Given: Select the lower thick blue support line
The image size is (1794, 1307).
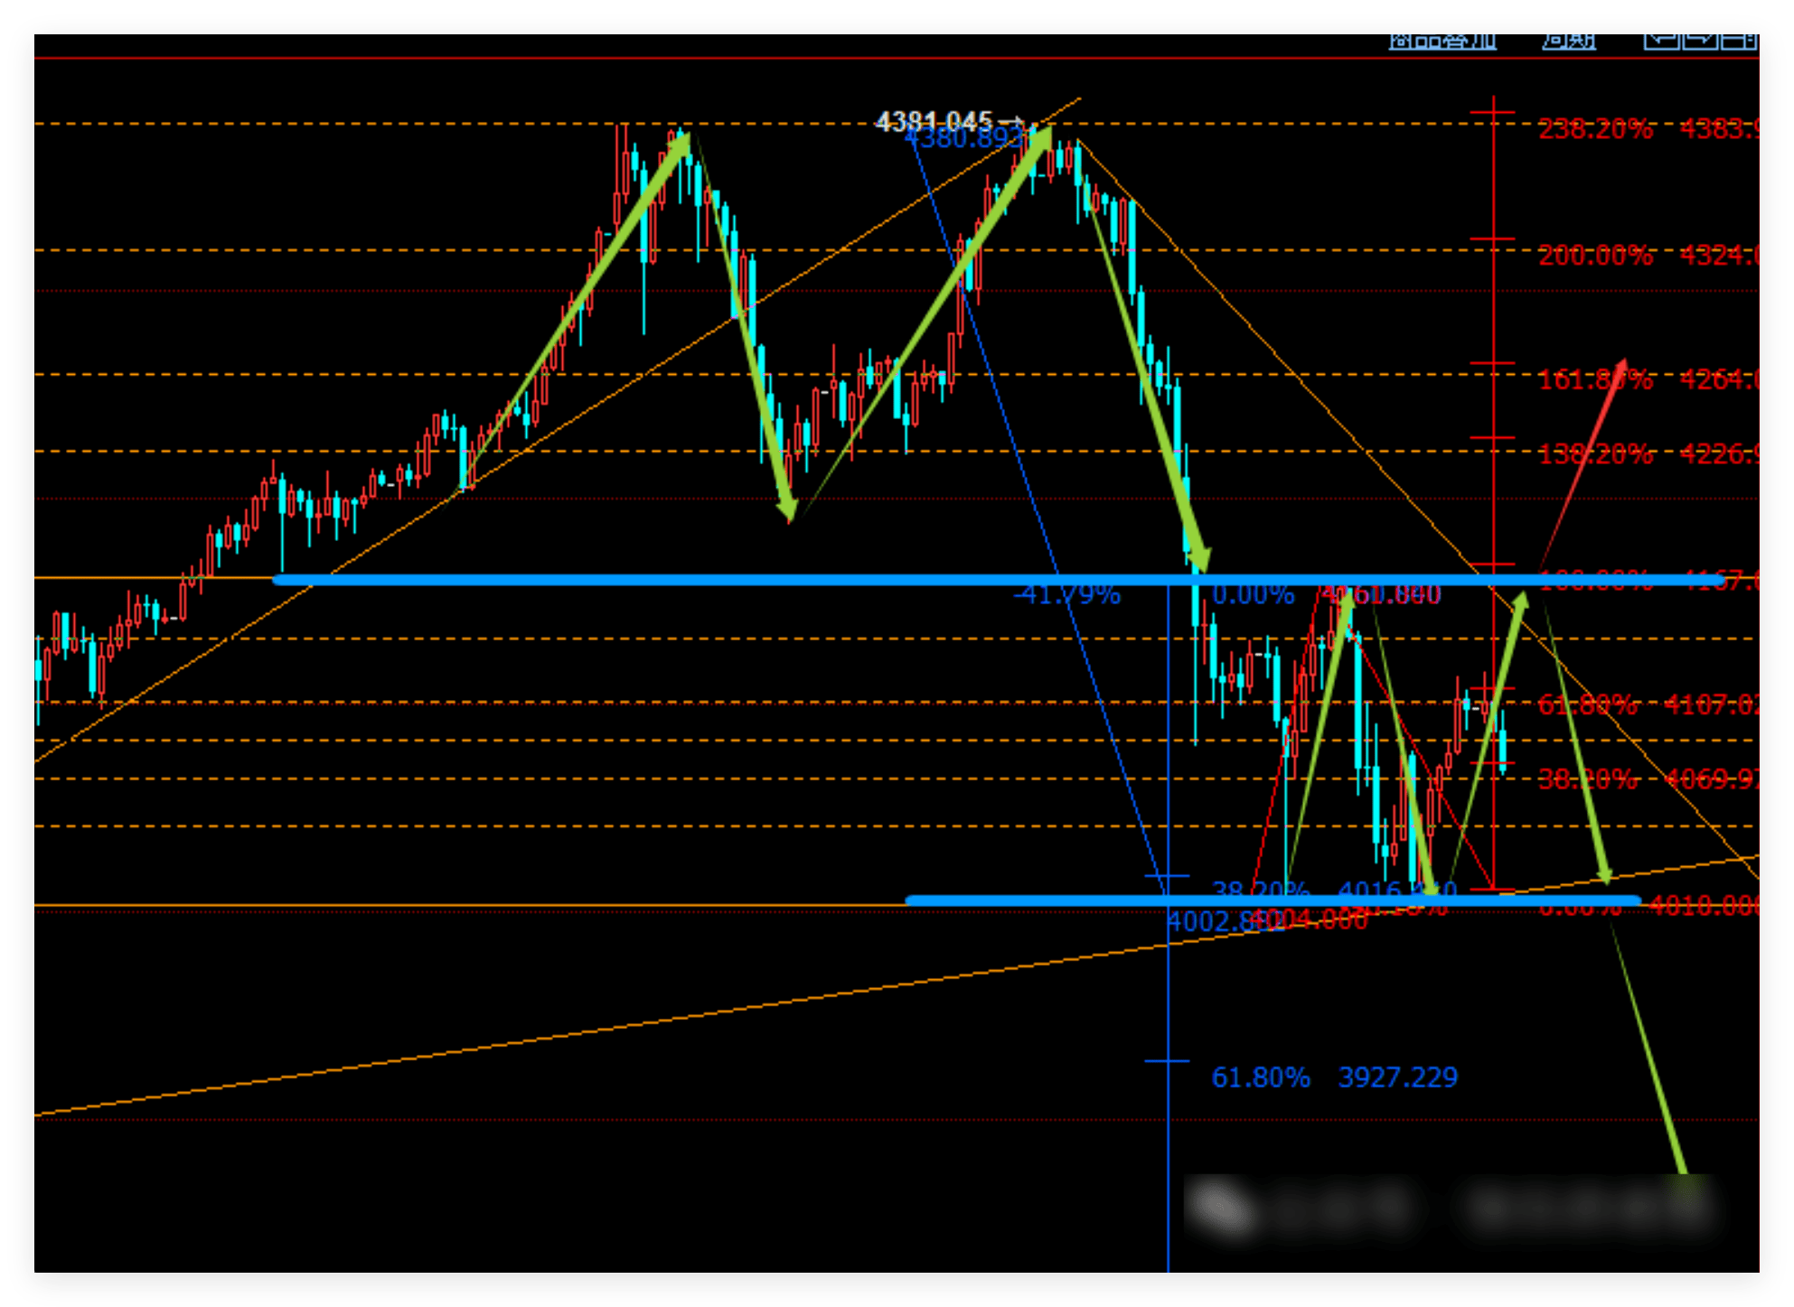Looking at the screenshot, I should (x=1039, y=901).
